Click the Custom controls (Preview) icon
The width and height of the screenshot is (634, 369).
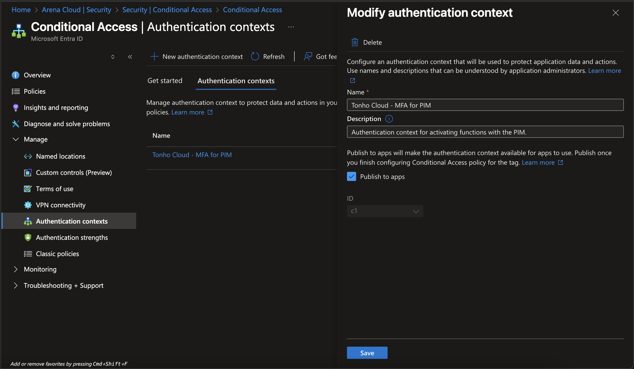pos(28,173)
